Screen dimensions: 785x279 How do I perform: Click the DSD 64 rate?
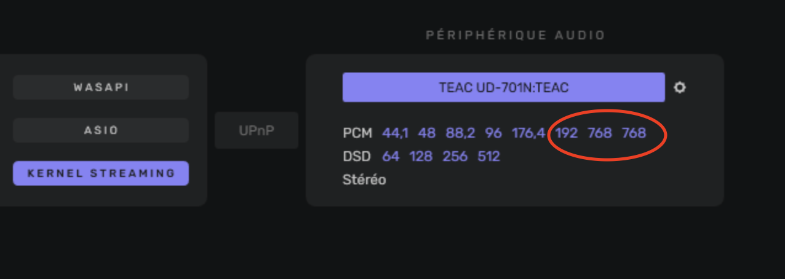391,156
